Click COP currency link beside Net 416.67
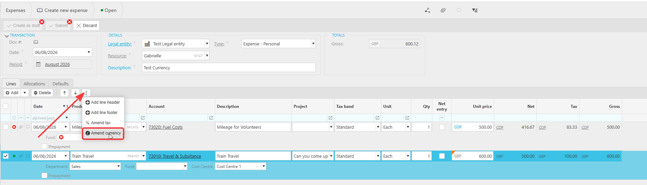 pyautogui.click(x=500, y=127)
